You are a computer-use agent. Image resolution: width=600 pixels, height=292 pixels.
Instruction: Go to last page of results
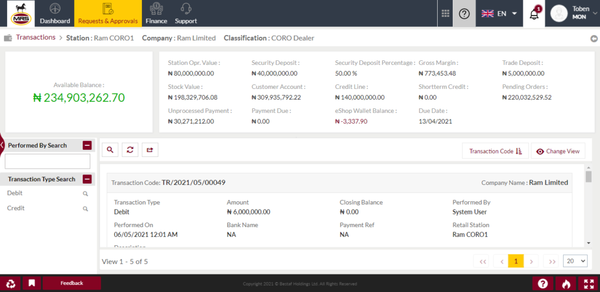tap(552, 262)
